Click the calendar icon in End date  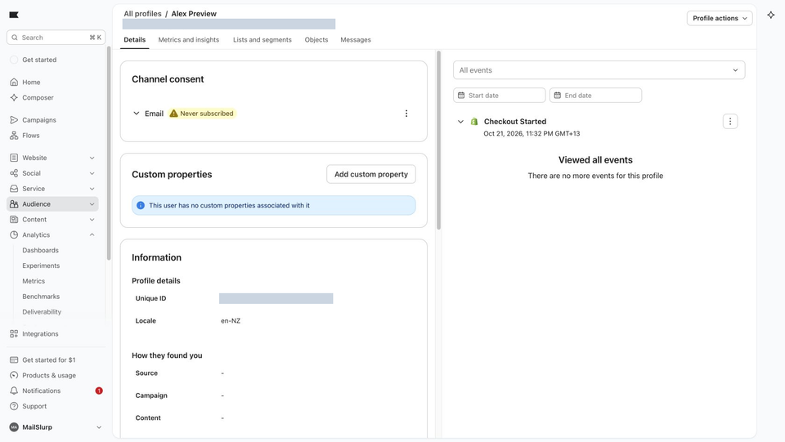tap(557, 96)
